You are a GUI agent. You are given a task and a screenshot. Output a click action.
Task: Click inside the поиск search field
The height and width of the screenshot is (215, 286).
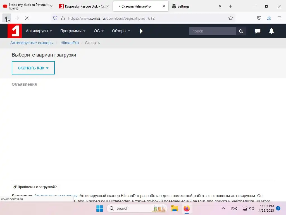coord(212,31)
